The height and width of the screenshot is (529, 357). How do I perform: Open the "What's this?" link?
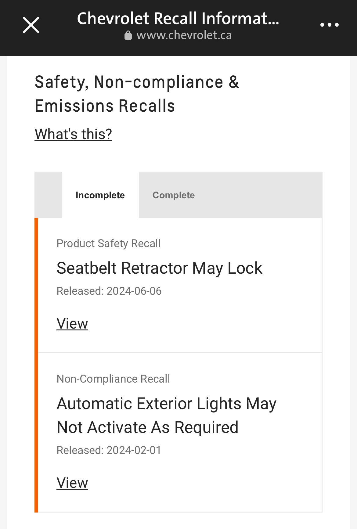74,134
